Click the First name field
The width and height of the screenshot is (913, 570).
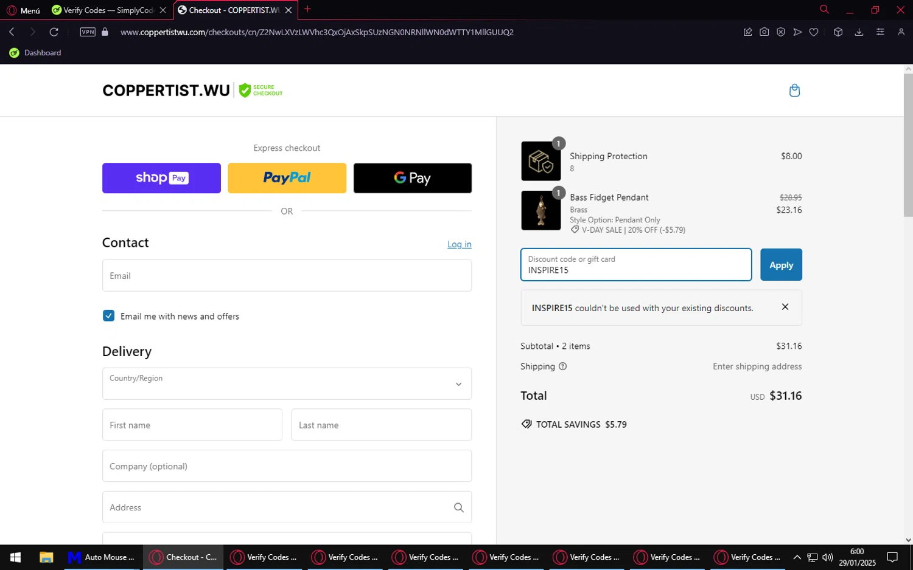click(x=192, y=425)
